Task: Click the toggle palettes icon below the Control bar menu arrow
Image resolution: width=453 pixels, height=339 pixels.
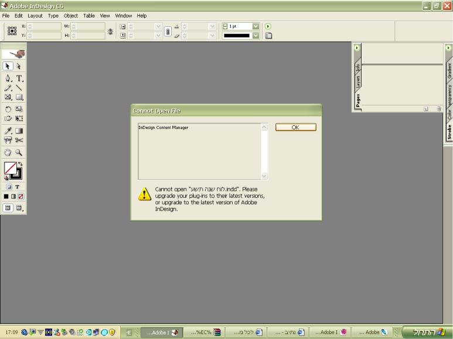Action: [268, 36]
